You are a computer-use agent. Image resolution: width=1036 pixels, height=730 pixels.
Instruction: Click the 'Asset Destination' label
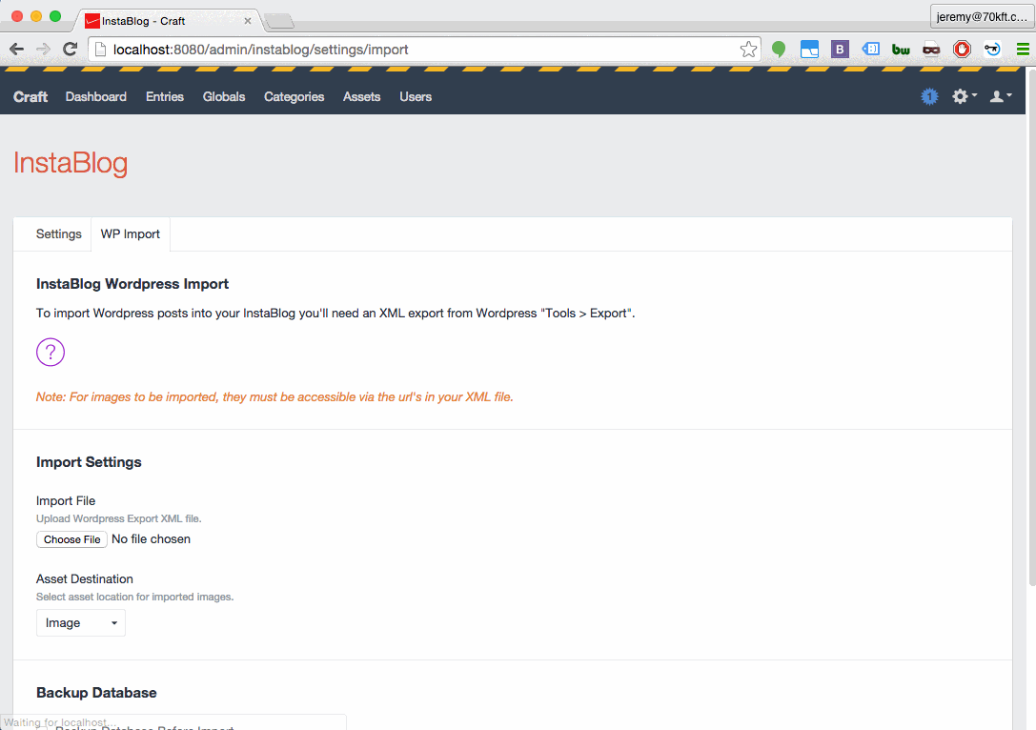tap(85, 578)
